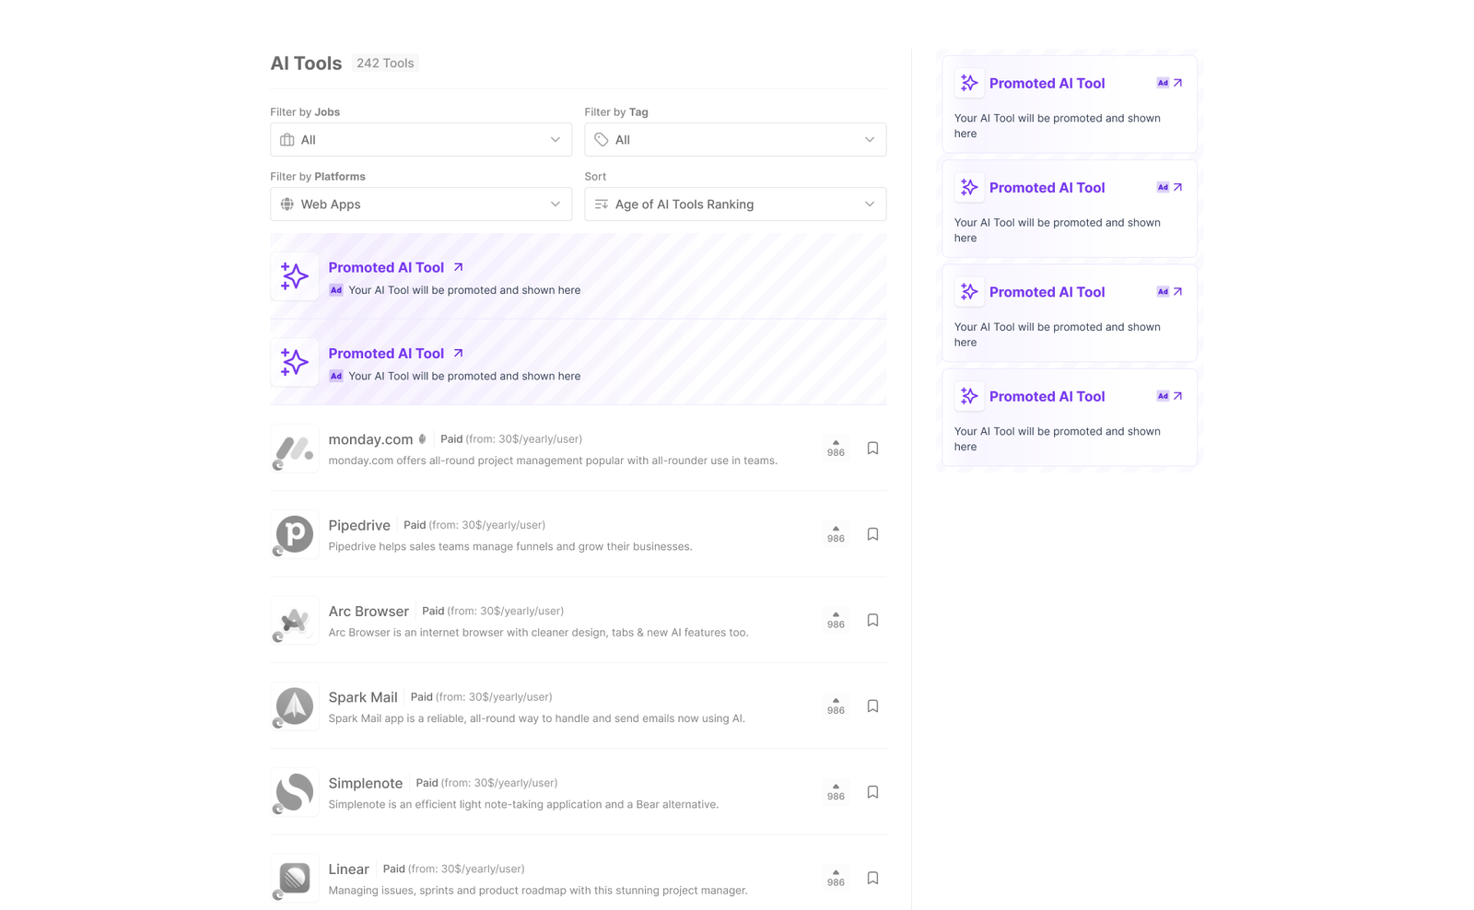The height and width of the screenshot is (910, 1474).
Task: Open the monday.com tool title
Action: tap(370, 439)
